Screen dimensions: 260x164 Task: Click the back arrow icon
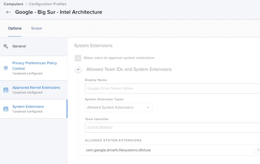(9, 12)
